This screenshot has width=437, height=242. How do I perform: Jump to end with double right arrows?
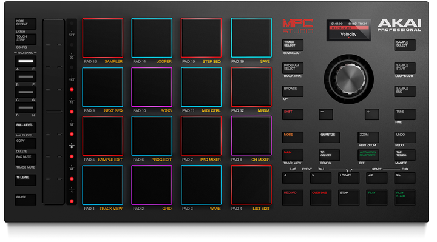click(x=405, y=178)
